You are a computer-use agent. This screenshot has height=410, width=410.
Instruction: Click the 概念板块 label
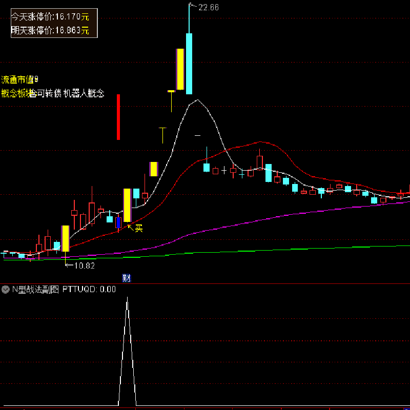pyautogui.click(x=16, y=93)
